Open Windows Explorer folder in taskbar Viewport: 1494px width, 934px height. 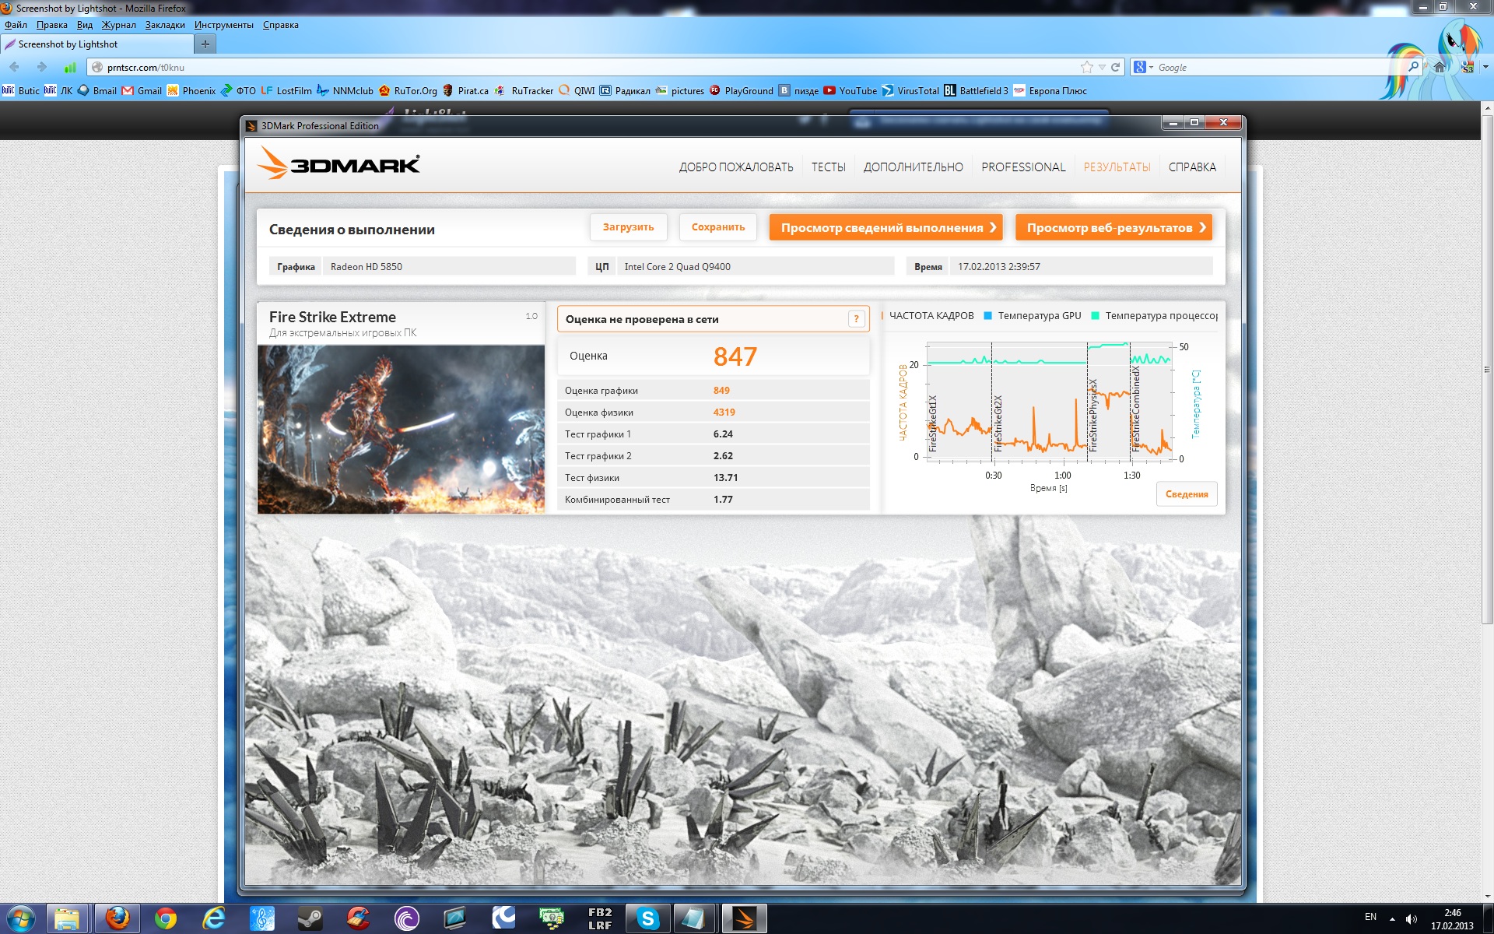(x=68, y=918)
